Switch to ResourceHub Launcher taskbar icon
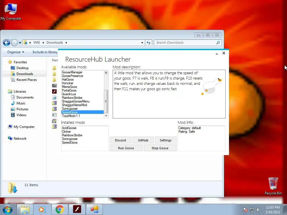 (x=94, y=209)
